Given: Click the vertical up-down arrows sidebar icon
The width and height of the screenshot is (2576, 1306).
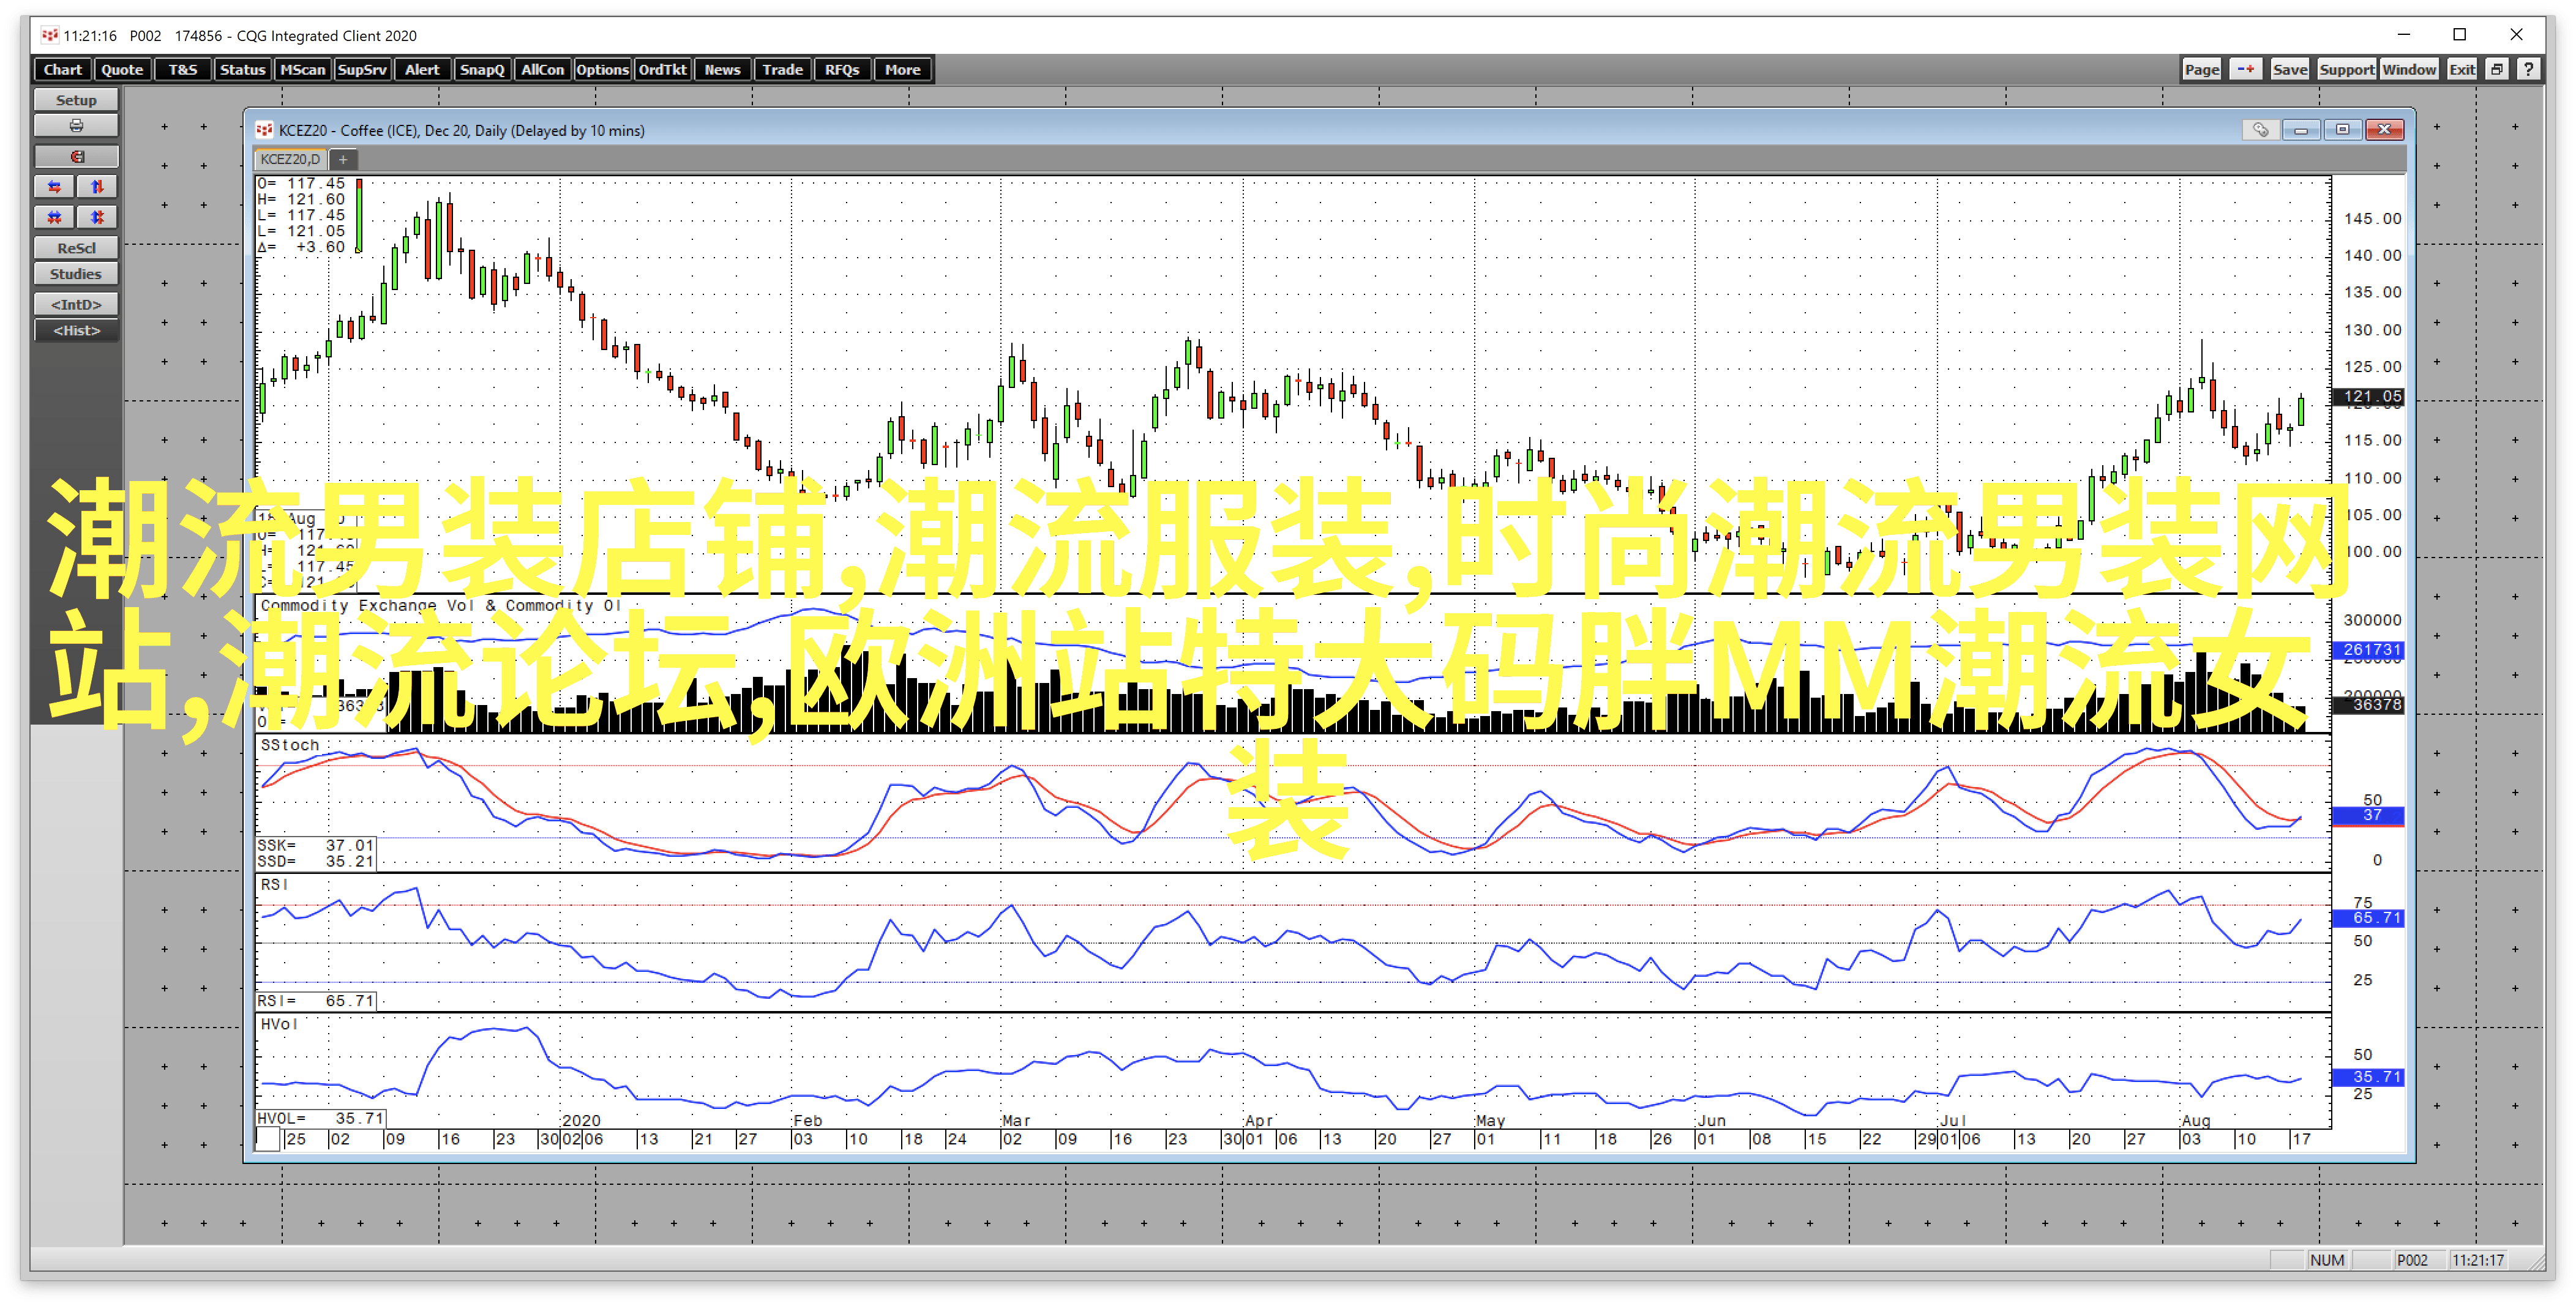Looking at the screenshot, I should [x=97, y=187].
